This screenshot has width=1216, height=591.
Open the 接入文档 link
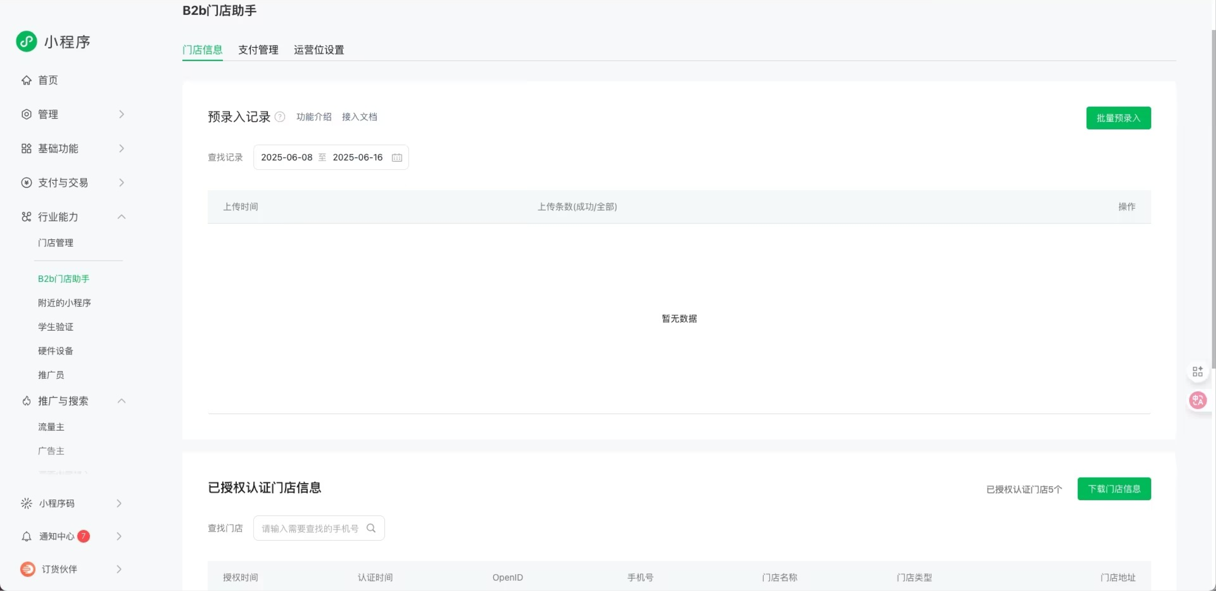tap(360, 117)
